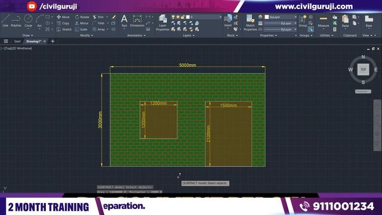Expand the Modify panel
Viewport: 382px width, 215px height.
tap(87, 35)
